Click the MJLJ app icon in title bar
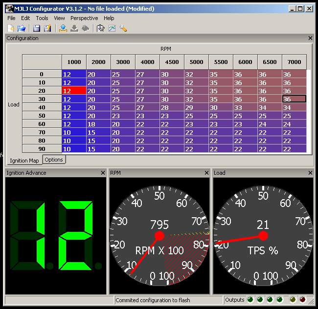The height and width of the screenshot is (309, 318). (x=9, y=9)
